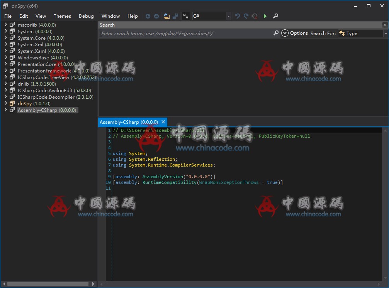
Task: Close the Search panel with X
Action: coord(385,25)
